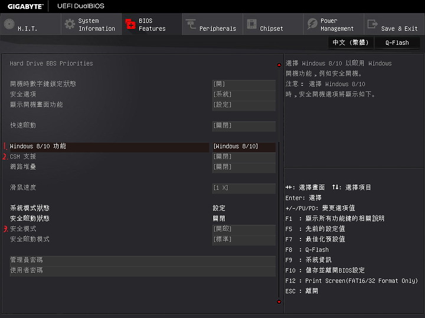
Task: Click the M.I.T. dial icon
Action: [x=9, y=24]
